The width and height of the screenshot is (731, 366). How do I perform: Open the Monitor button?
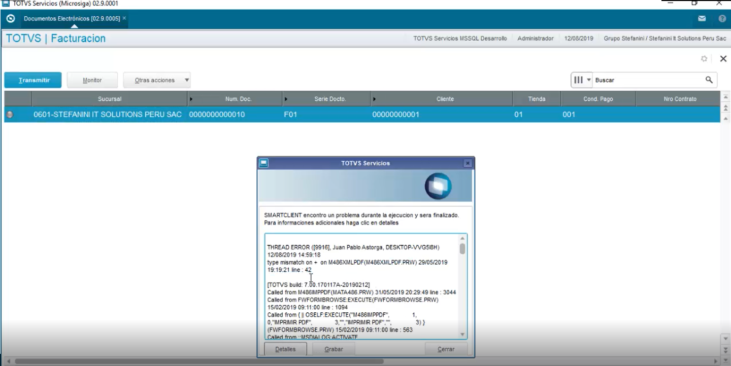click(92, 80)
